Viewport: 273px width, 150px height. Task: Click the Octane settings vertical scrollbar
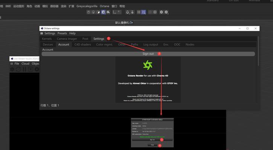pyautogui.click(x=258, y=51)
